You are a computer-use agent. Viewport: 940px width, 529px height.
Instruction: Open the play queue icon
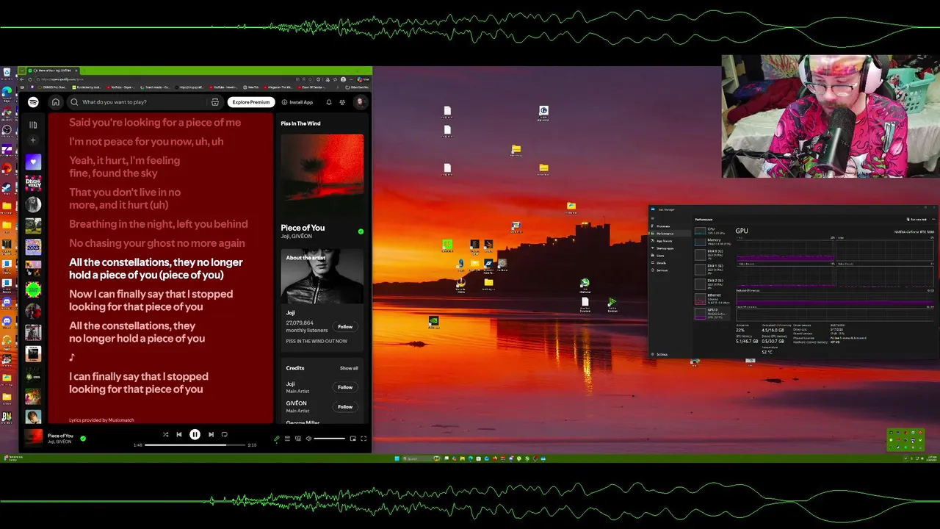287,439
